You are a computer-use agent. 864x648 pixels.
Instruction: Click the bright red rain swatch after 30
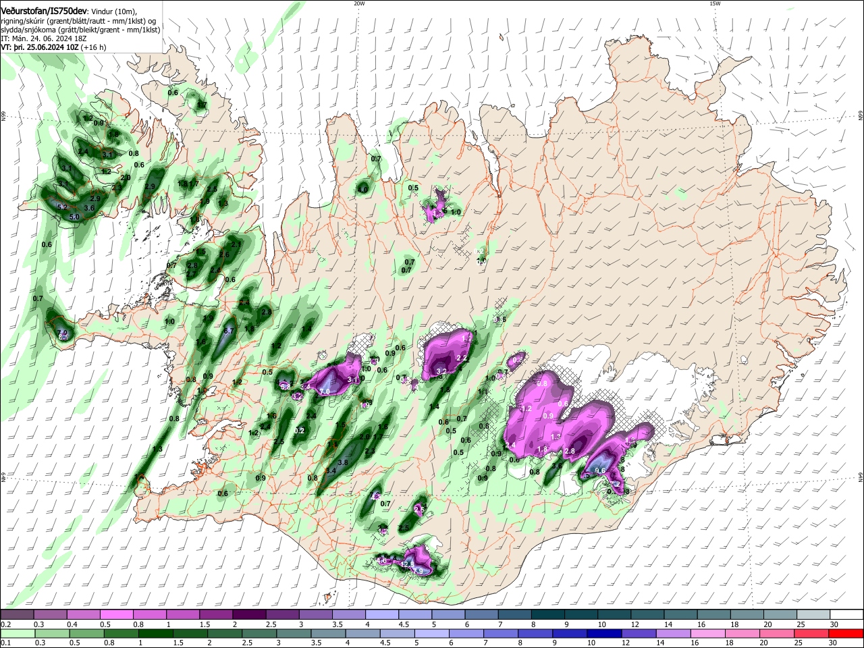pyautogui.click(x=846, y=633)
